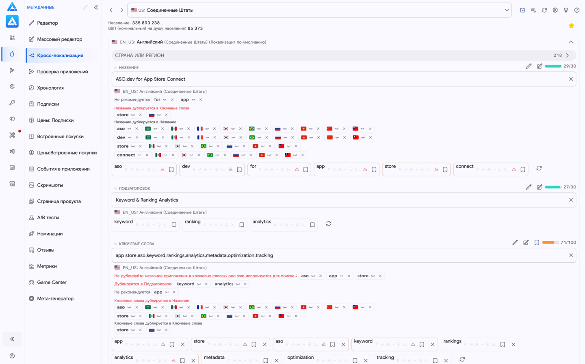
Task: Click the robot assistant icon
Action: [566, 10]
